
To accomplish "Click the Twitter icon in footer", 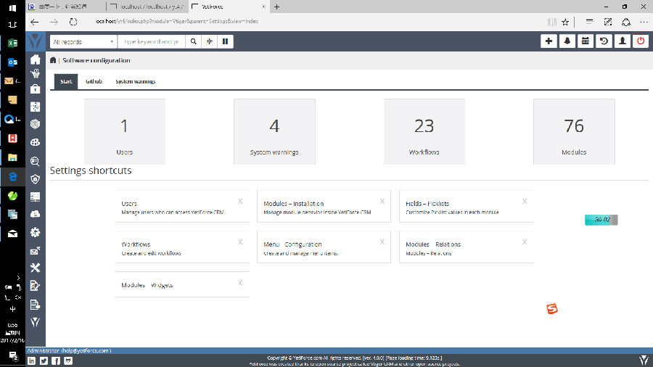I will coord(44,360).
